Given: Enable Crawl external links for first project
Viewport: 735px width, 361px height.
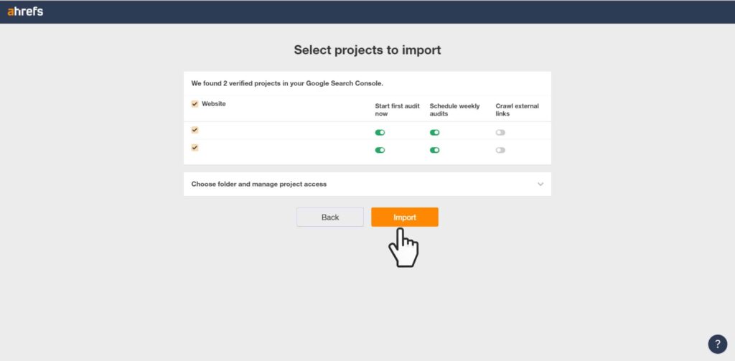Looking at the screenshot, I should (500, 133).
